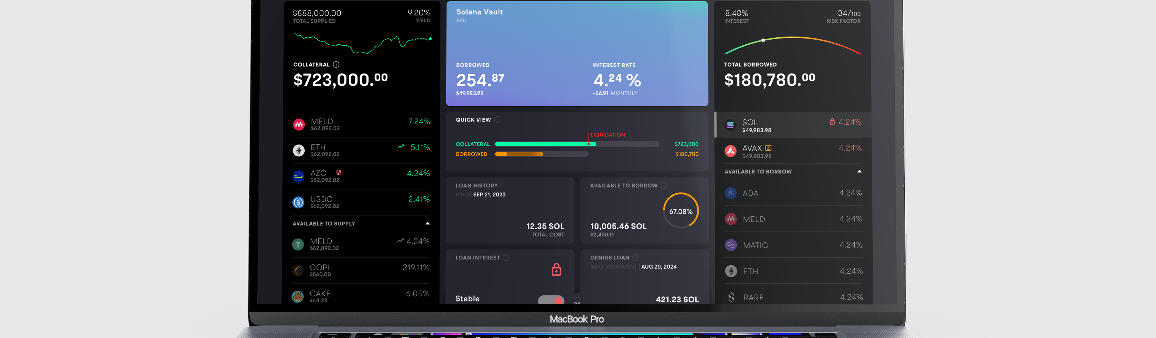1156x338 pixels.
Task: Click the green collateral progress bar
Action: coord(545,144)
